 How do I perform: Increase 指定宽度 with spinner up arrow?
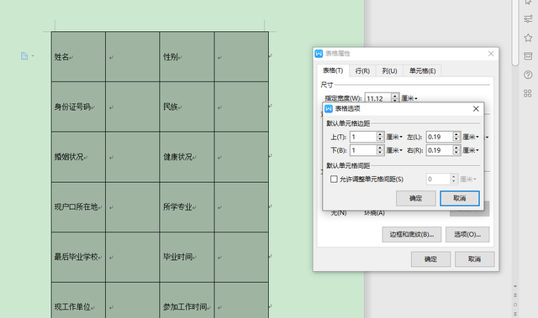395,96
